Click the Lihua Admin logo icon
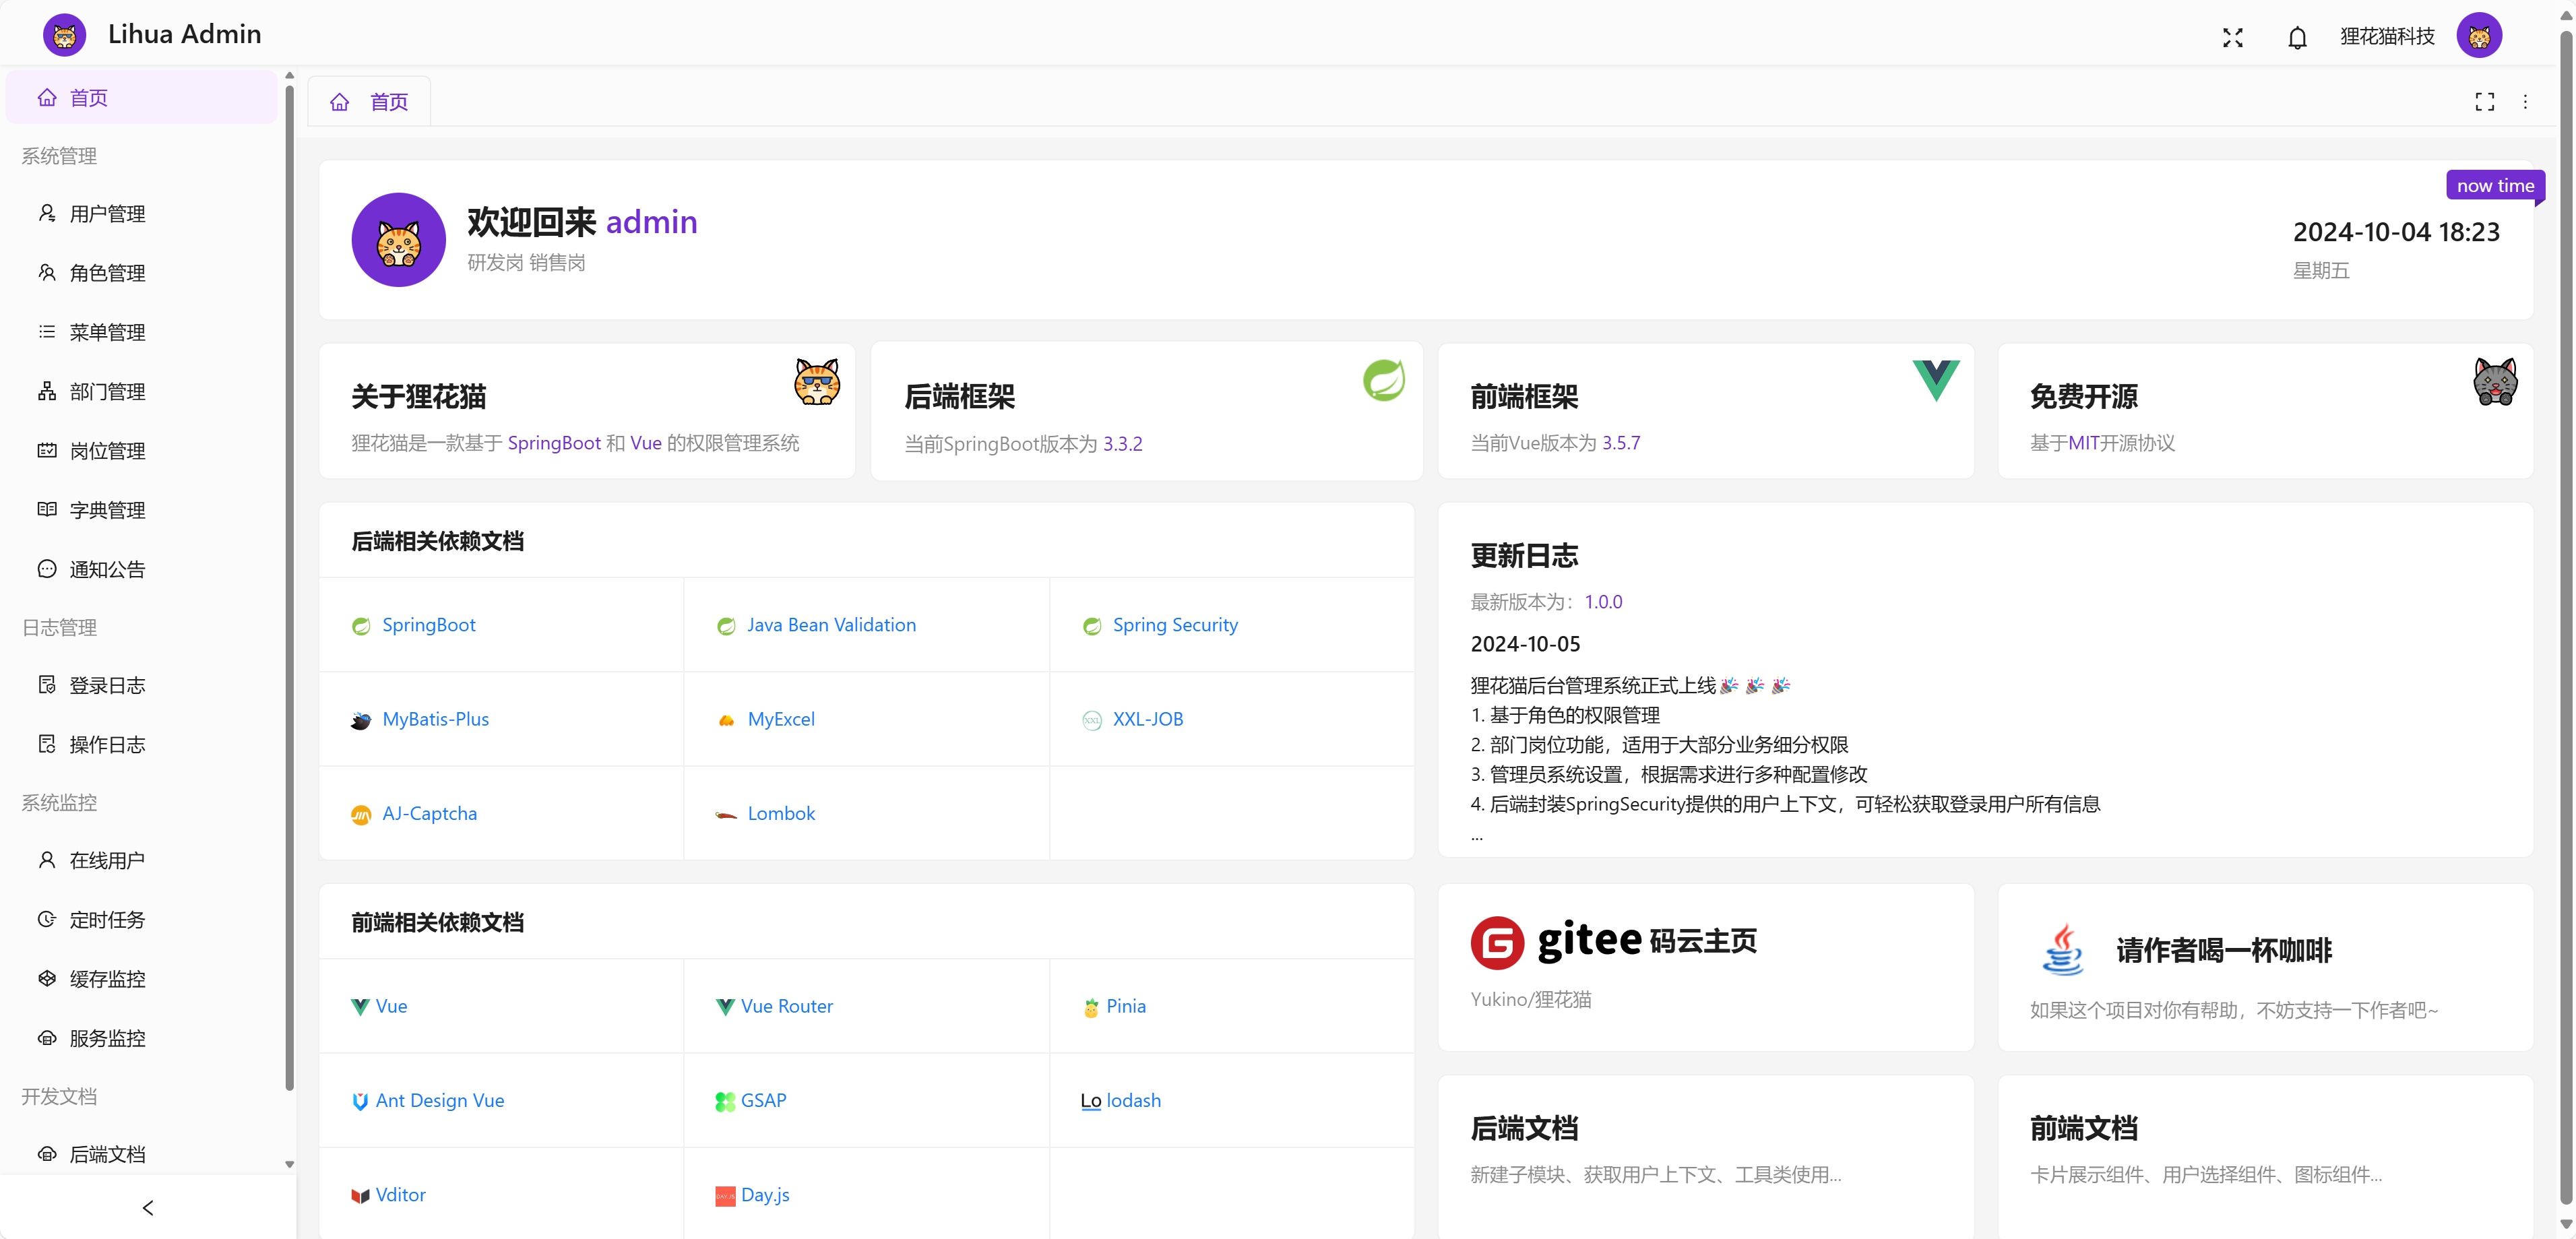2576x1239 pixels. [x=65, y=36]
